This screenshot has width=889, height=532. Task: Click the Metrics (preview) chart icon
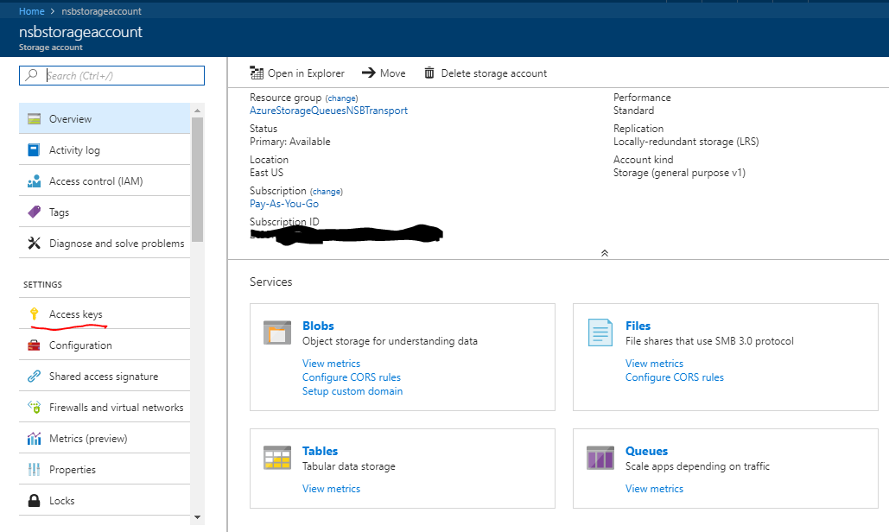coord(34,438)
